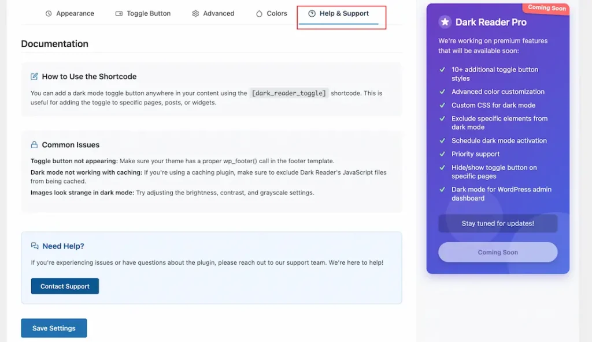Click the [dark_reader_toggle] shortcode text
Screen dimensions: 592x342
point(289,93)
